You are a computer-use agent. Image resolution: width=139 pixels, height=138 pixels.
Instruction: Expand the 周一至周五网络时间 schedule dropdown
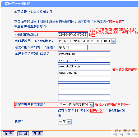coord(91,105)
